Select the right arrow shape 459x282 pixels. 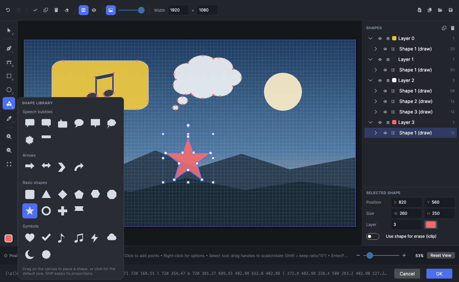click(30, 166)
